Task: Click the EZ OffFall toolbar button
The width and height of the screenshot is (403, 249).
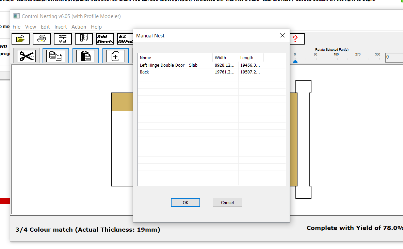Action: coord(125,39)
